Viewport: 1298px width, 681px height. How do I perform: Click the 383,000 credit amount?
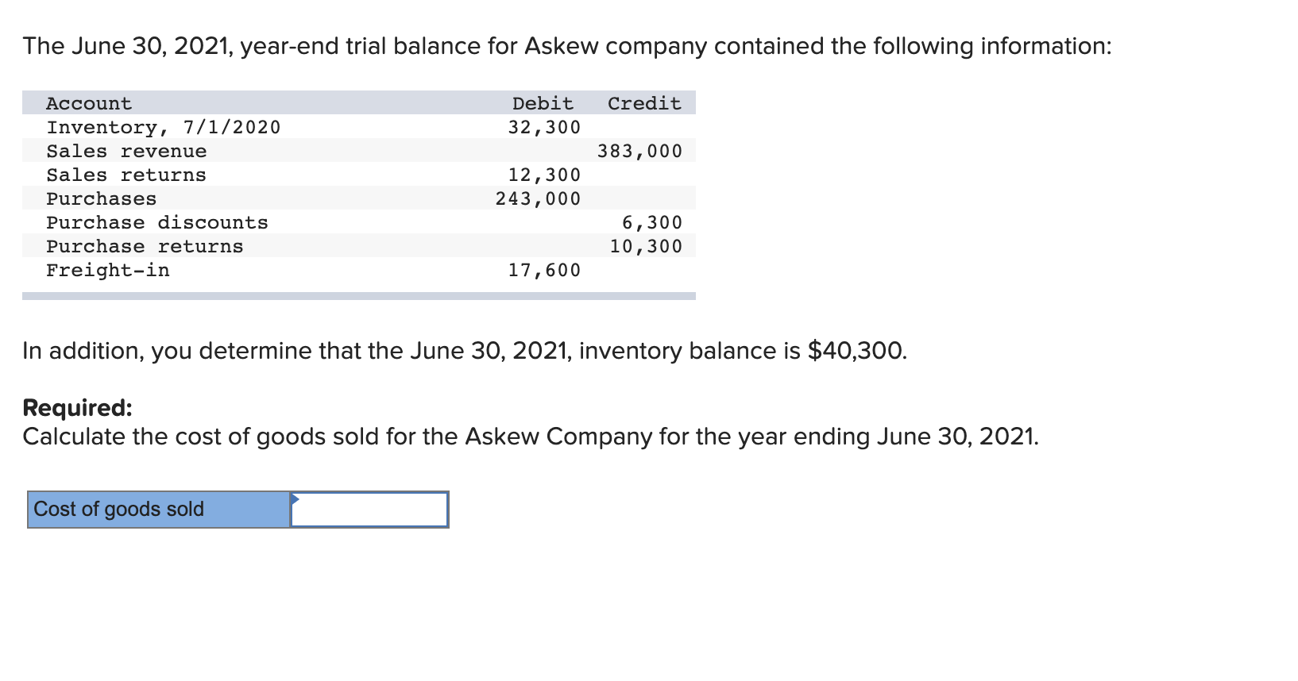click(x=639, y=152)
